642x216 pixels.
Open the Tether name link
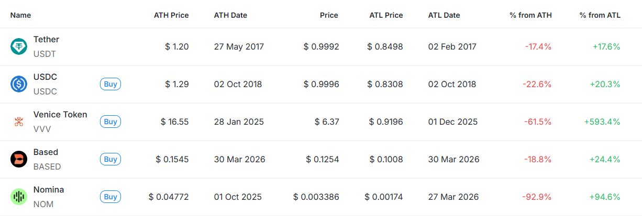pyautogui.click(x=46, y=40)
